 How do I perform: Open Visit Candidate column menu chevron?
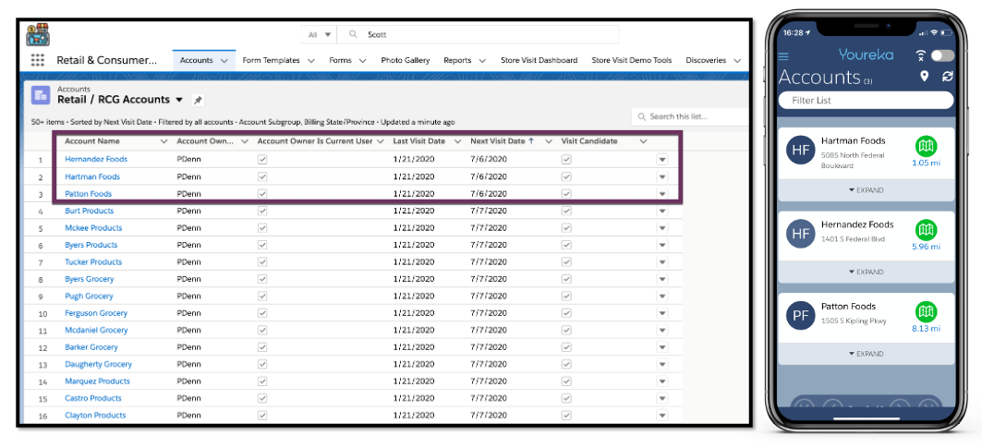(x=643, y=141)
